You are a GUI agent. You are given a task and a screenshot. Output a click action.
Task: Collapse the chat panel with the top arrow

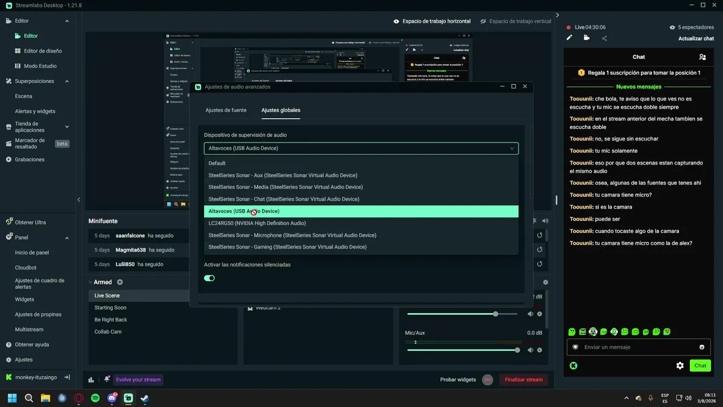(558, 15)
